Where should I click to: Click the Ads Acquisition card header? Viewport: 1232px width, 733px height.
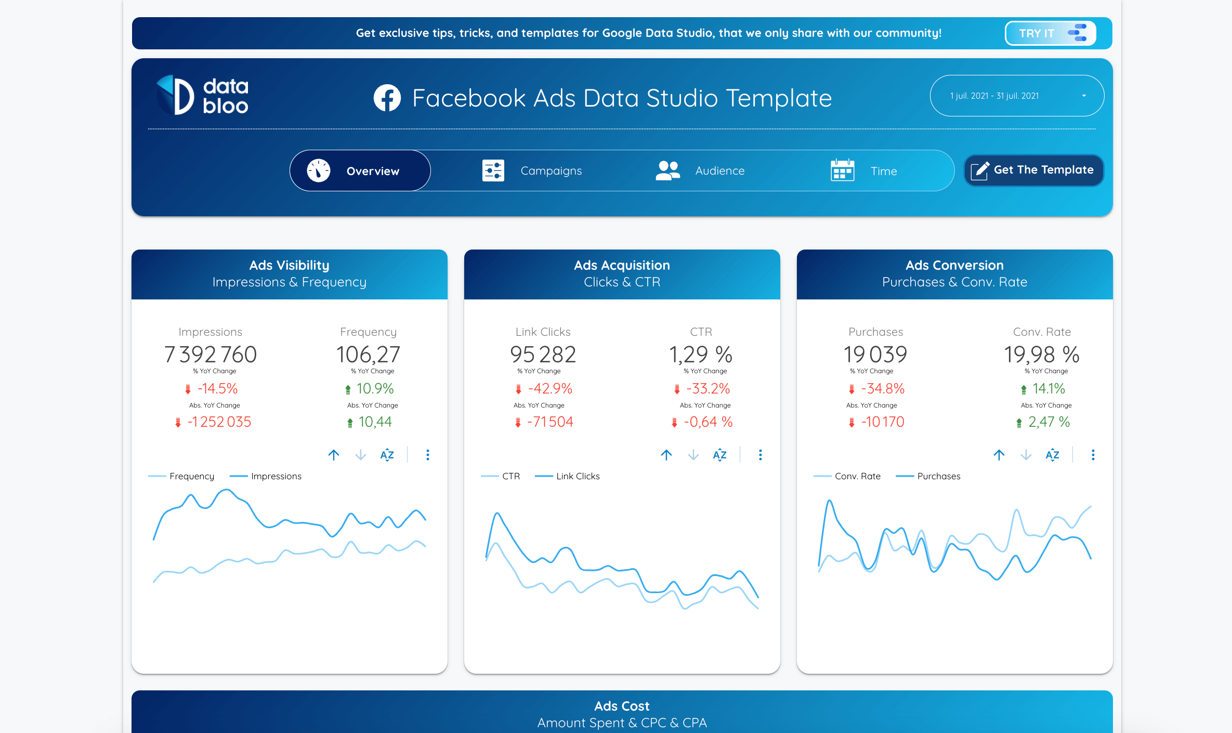click(x=622, y=274)
